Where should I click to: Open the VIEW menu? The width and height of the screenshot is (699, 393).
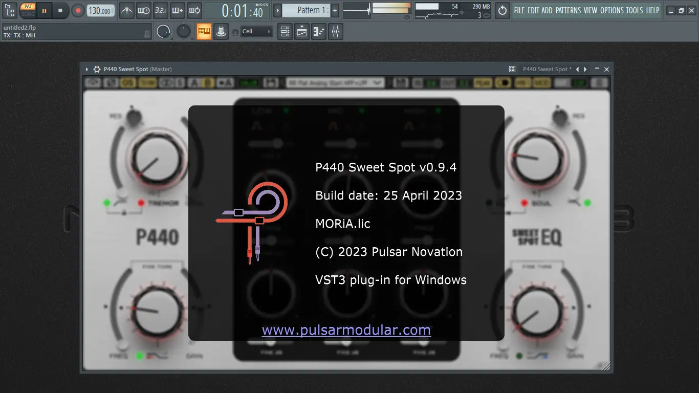(591, 10)
